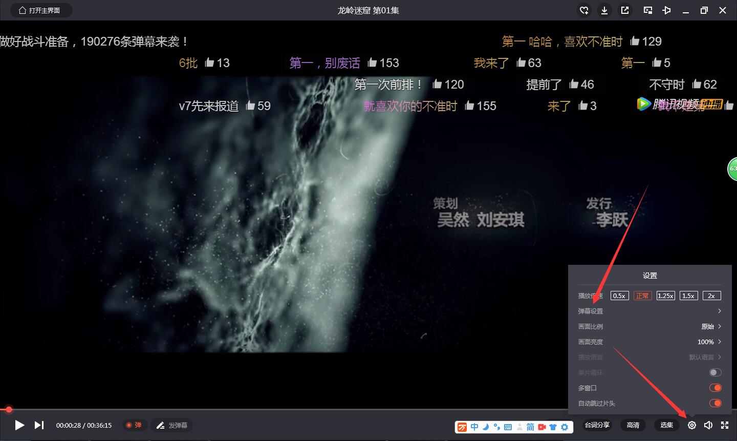Like comment 就喜欢你的不准时 thumbs-up
737x441 pixels.
(x=469, y=106)
